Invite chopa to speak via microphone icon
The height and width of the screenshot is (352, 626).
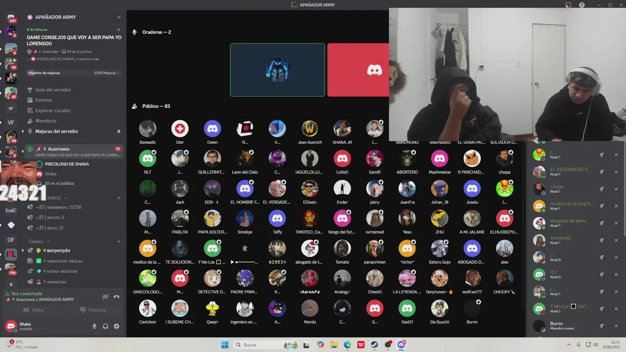602,189
